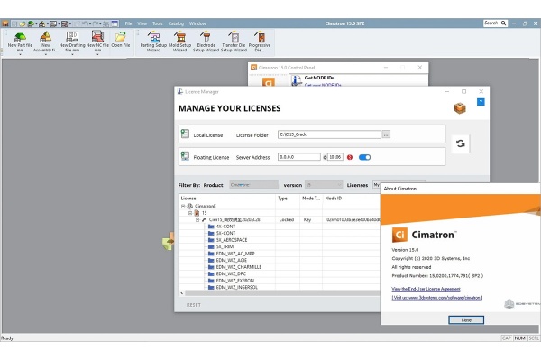The image size is (541, 361).
Task: Open the Catalog menu
Action: coord(176,23)
